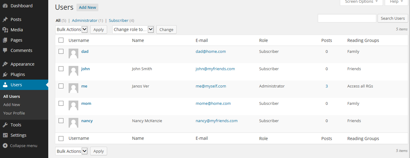This screenshot has height=158, width=410.
Task: Open the Media menu
Action: pos(24,30)
